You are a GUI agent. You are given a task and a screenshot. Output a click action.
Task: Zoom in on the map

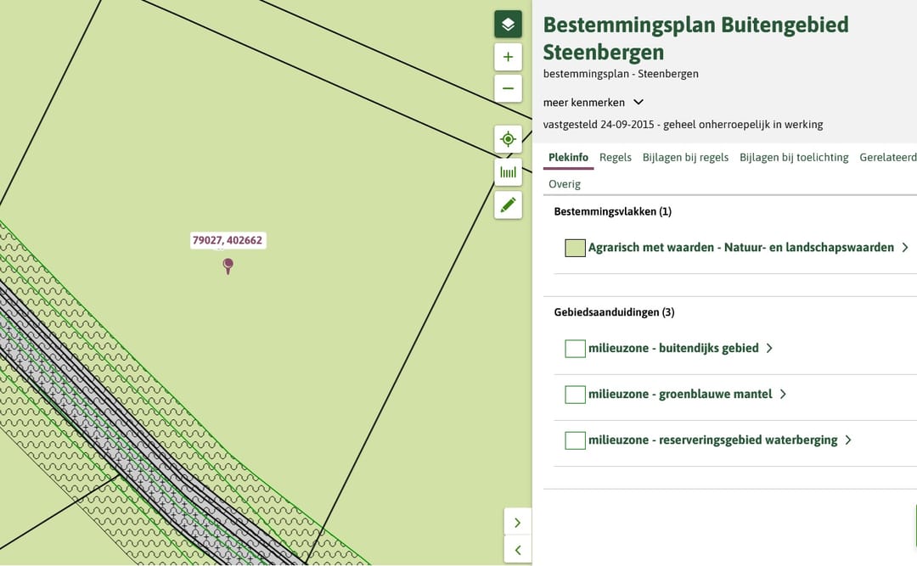tap(508, 58)
